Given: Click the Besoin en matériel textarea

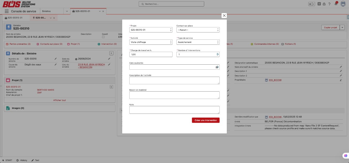Looking at the screenshot, I should point(174,95).
